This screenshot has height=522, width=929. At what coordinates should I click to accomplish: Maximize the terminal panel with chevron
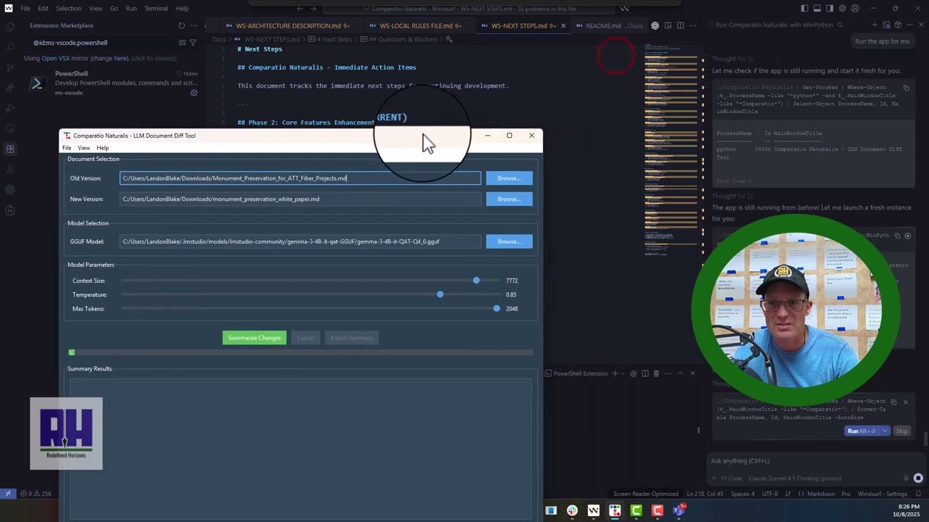pyautogui.click(x=680, y=373)
